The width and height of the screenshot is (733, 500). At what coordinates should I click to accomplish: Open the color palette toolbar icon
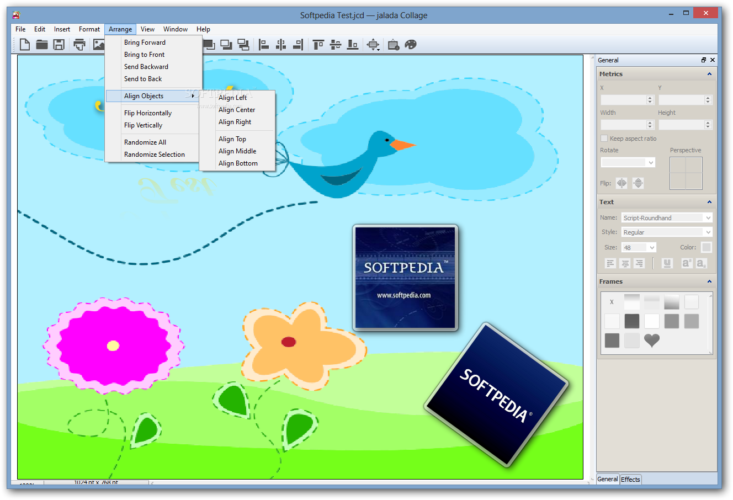411,45
